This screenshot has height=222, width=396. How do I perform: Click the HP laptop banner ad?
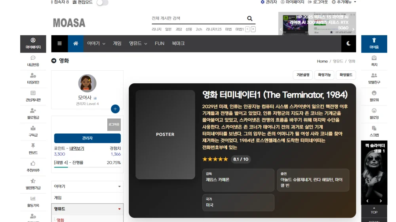coord(317,23)
